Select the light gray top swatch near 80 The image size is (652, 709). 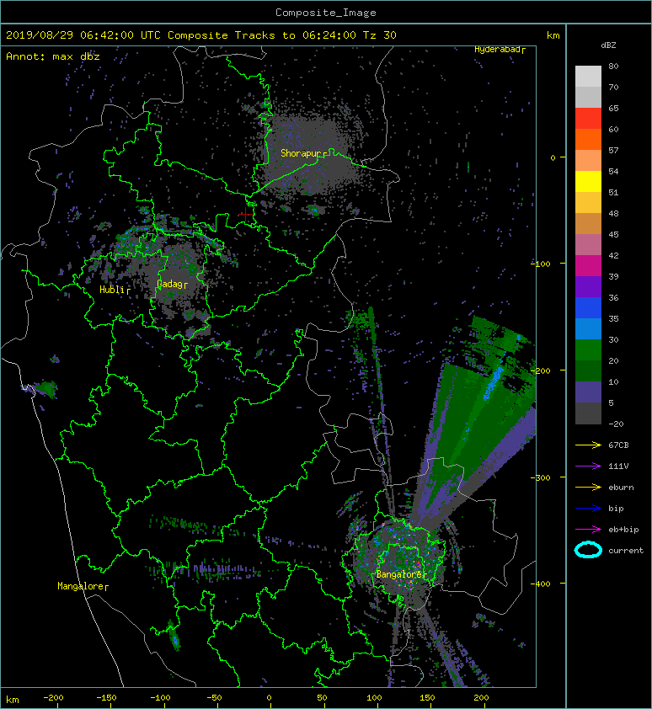588,76
